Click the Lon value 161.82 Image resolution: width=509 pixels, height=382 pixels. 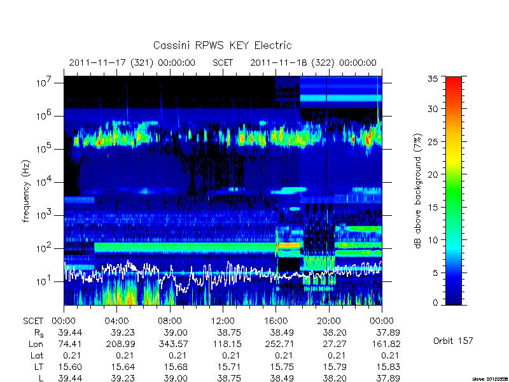click(386, 344)
